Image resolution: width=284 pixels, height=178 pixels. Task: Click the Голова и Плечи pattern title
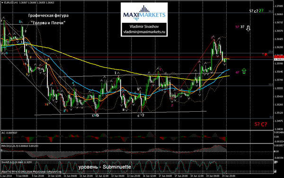coord(48,23)
